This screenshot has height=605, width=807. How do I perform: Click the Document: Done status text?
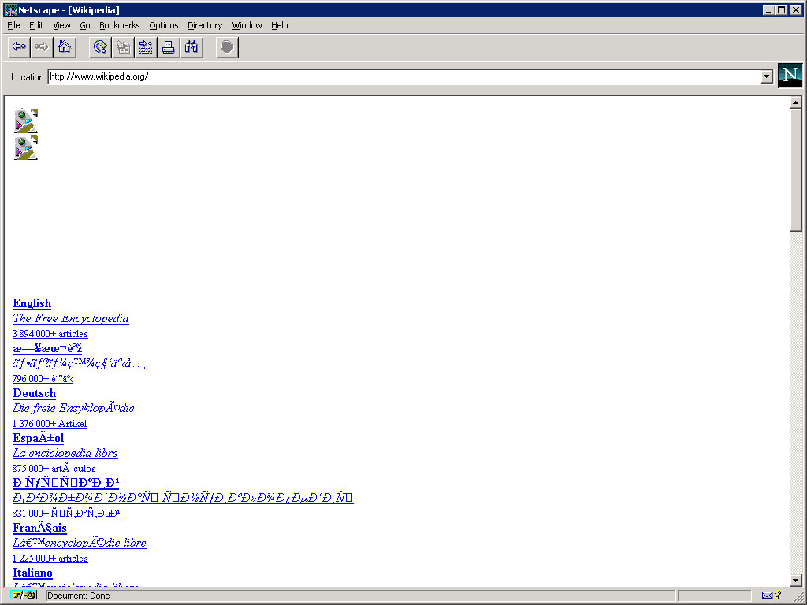[x=78, y=596]
